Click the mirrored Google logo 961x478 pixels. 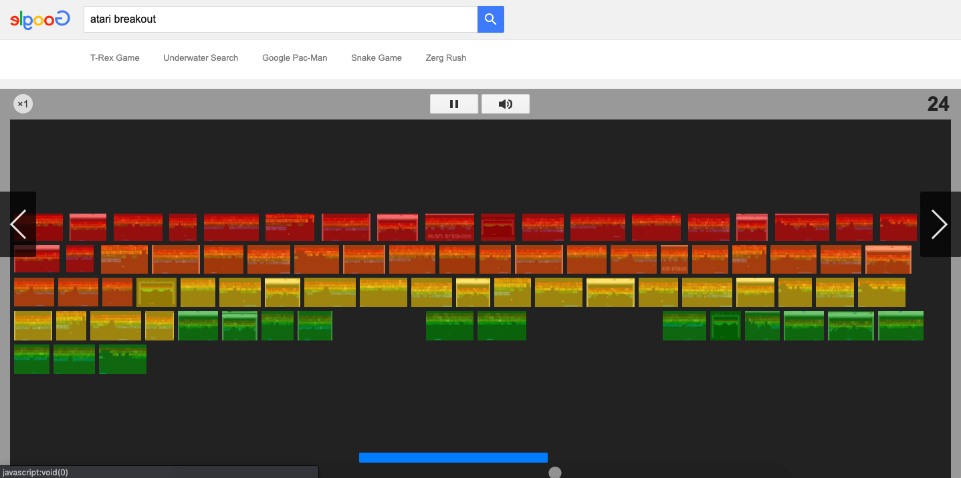coord(40,19)
